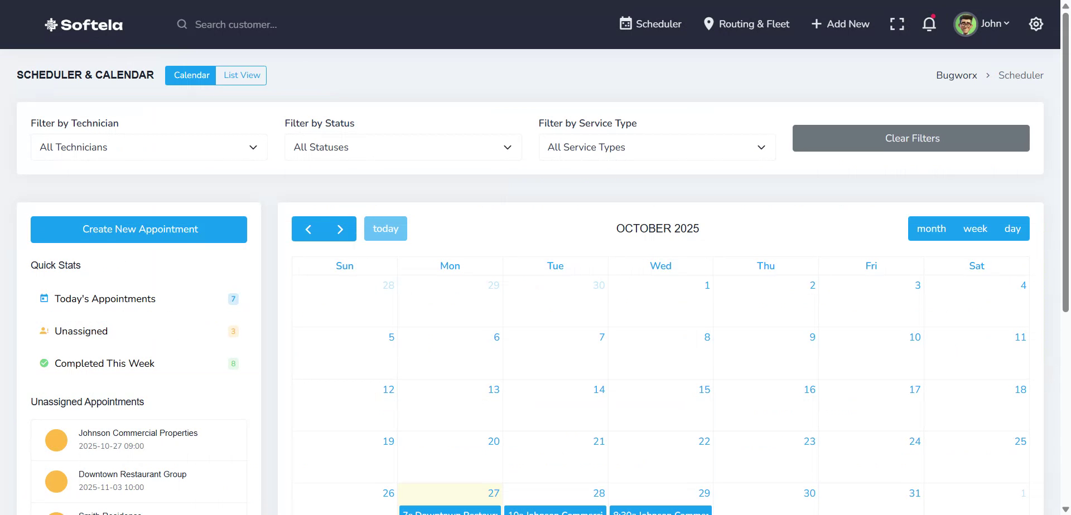The width and height of the screenshot is (1071, 515).
Task: Click the Softela logo
Action: pos(83,25)
